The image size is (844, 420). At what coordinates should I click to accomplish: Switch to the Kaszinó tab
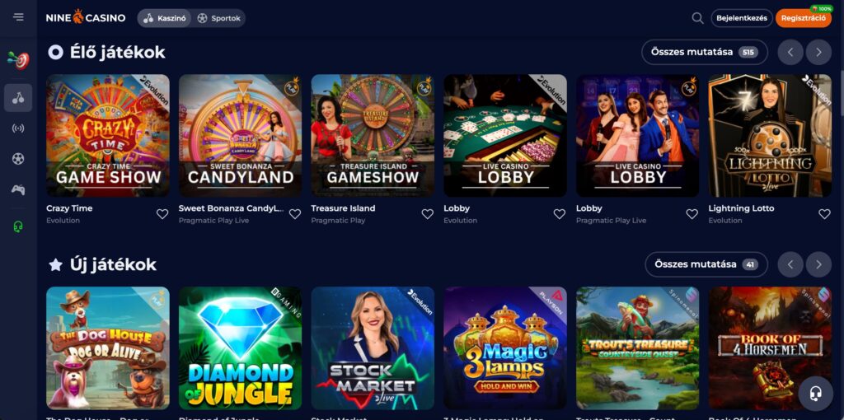point(165,18)
